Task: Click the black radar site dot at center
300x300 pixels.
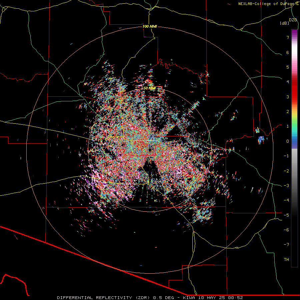Action: point(150,150)
